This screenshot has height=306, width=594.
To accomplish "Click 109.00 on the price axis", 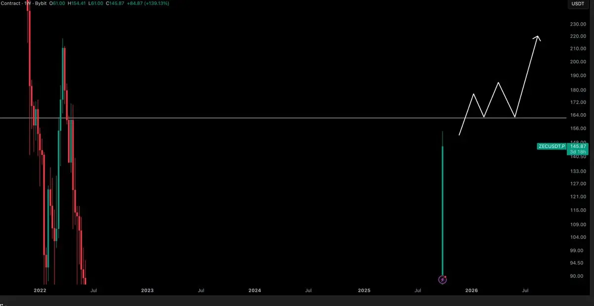I will 578,224.
